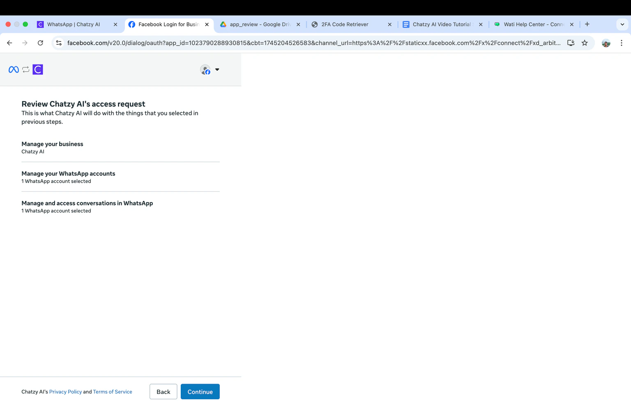Click the 'Manage your WhatsApp accounts' heading
Screen dimensions: 631x410
(68, 173)
